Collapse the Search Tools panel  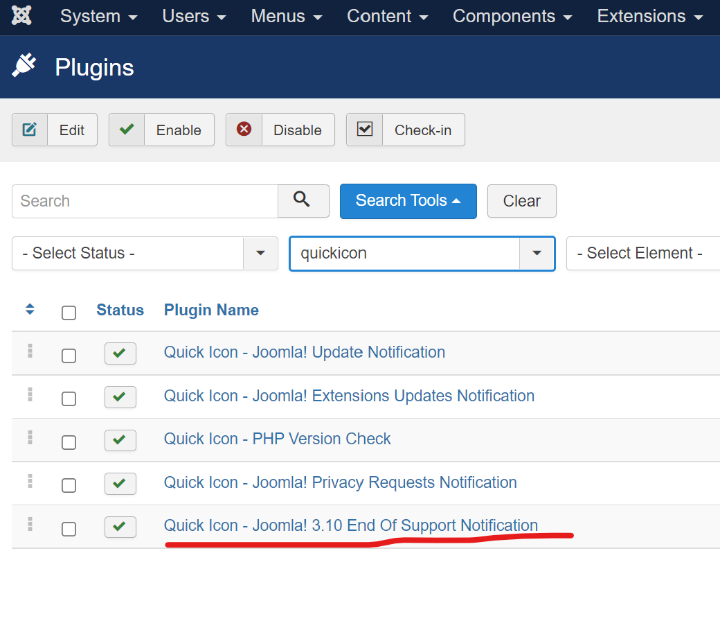pos(408,201)
